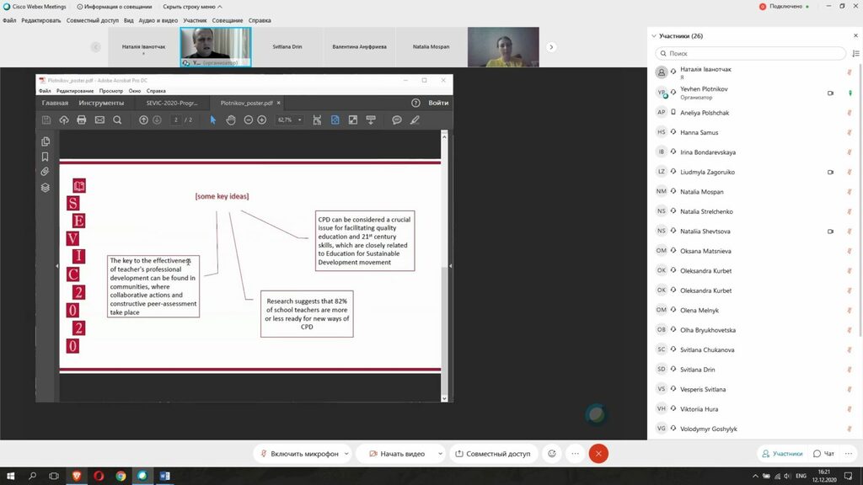Open the Acrobat search magnifier tool
This screenshot has width=863, height=485.
coord(117,120)
